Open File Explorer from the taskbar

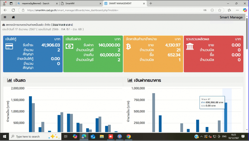102,136
